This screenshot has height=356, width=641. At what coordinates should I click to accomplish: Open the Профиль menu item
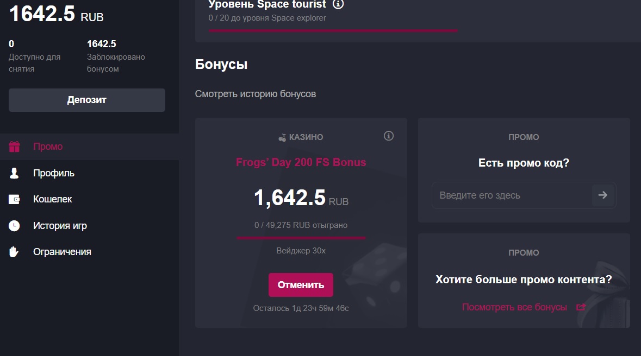point(89,173)
